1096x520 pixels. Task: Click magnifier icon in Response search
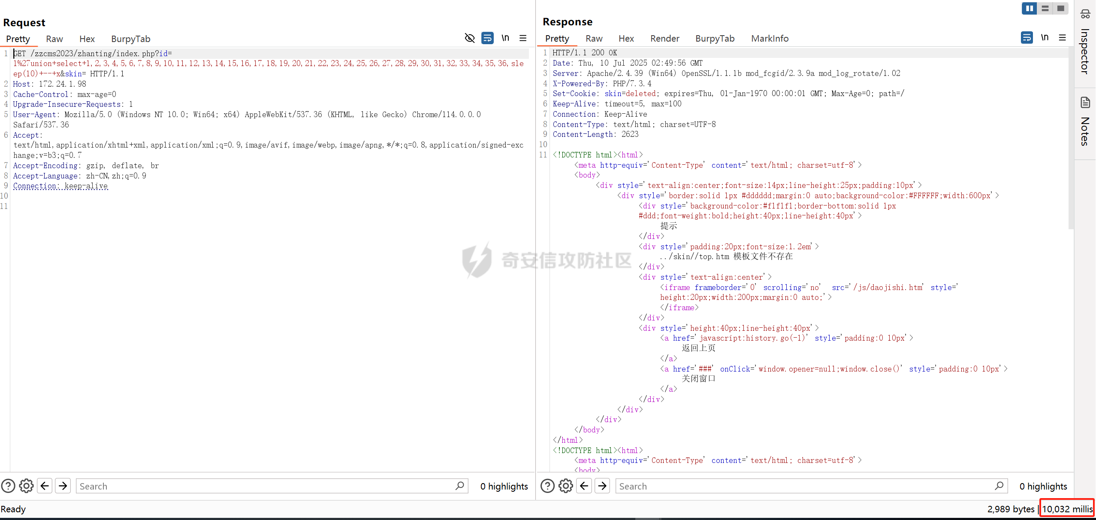tap(999, 486)
